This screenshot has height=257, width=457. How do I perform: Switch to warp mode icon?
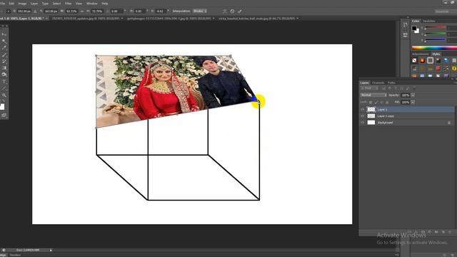point(225,11)
